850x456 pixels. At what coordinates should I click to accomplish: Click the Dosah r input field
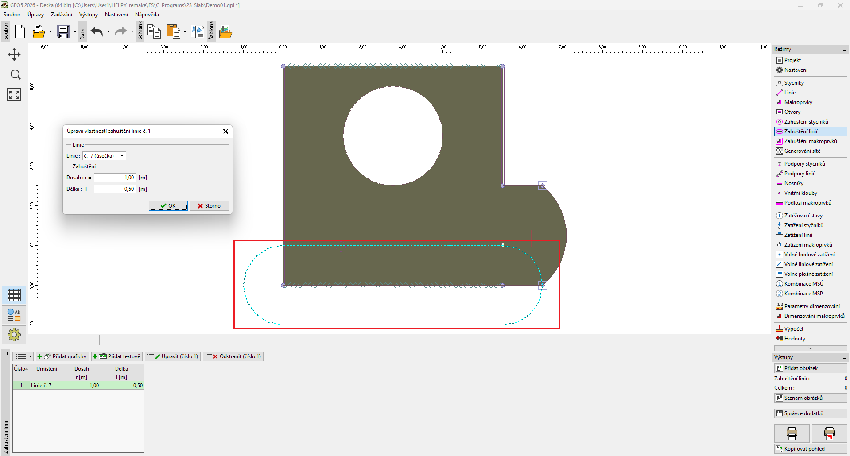115,178
